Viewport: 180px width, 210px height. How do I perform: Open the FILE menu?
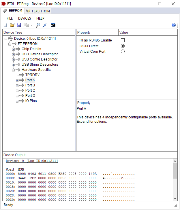coord(10,18)
